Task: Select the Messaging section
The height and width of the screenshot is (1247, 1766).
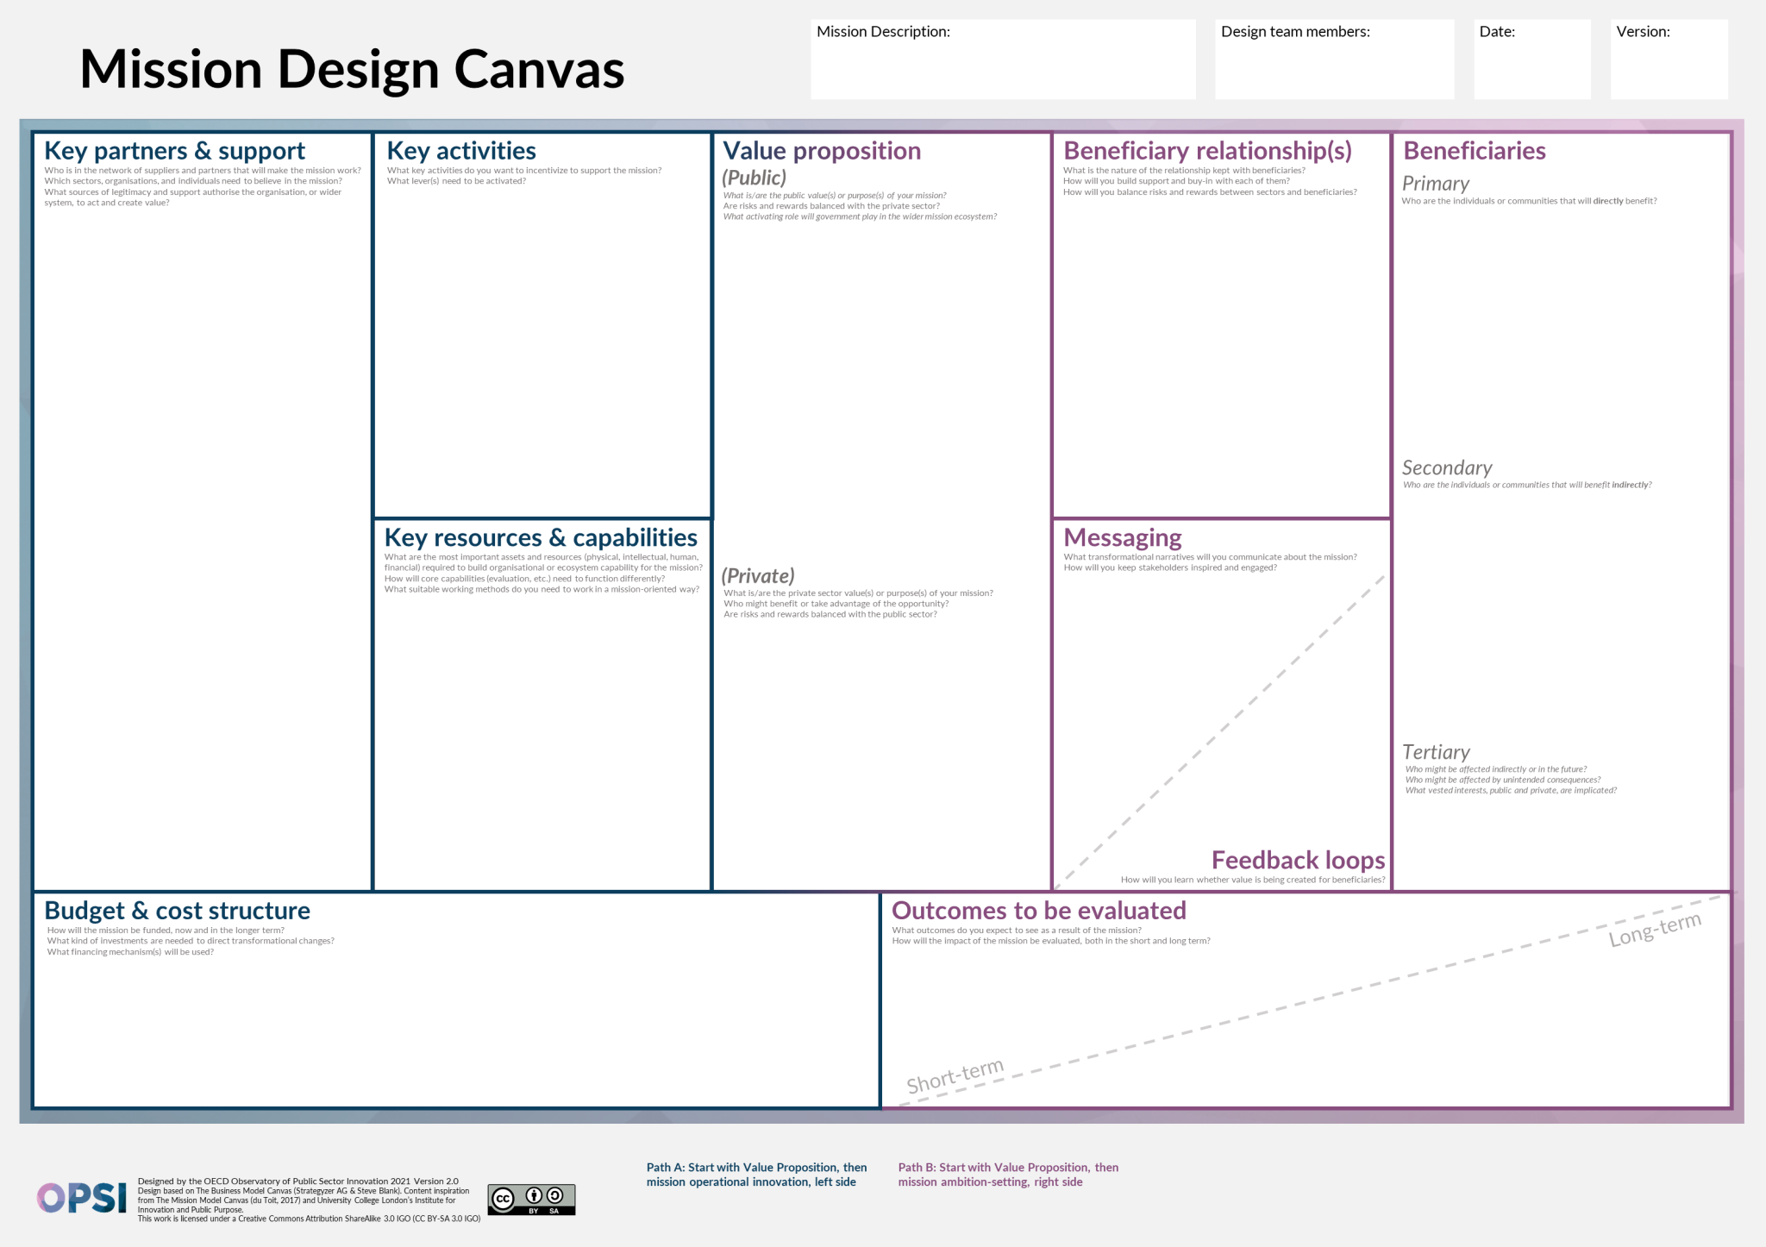Action: tap(1220, 690)
